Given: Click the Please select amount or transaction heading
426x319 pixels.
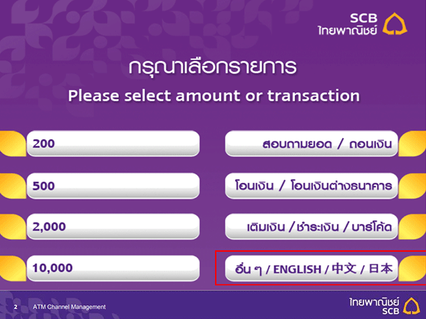Looking at the screenshot, I should (x=214, y=96).
